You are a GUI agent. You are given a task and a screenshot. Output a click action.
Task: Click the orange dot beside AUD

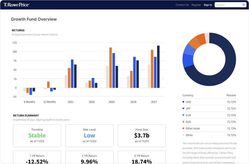(183, 122)
